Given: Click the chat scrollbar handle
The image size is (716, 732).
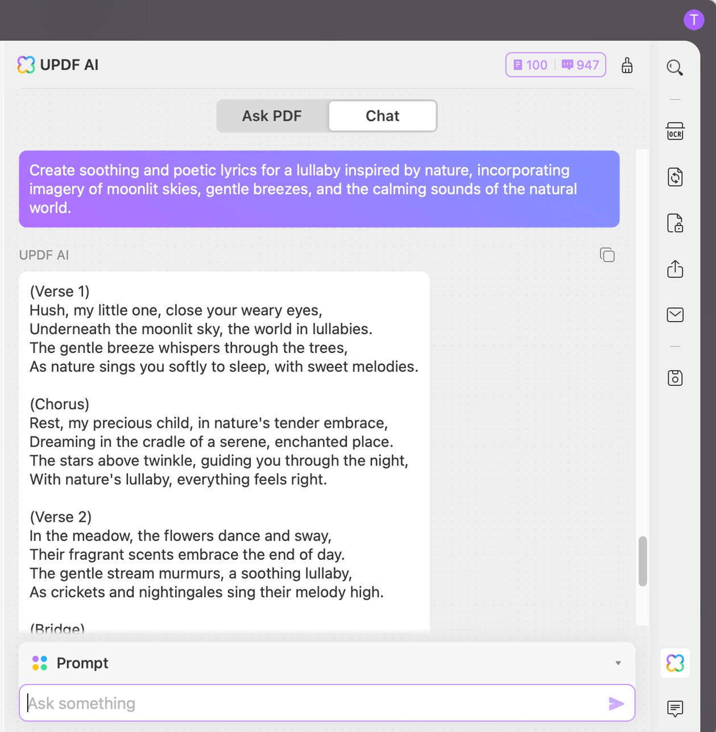Looking at the screenshot, I should [643, 560].
